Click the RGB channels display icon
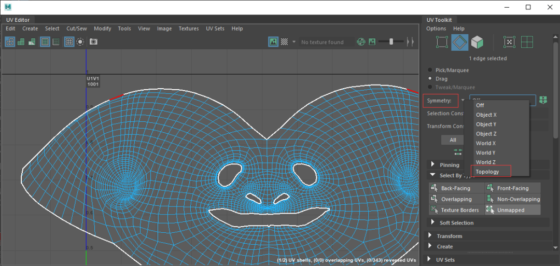 (x=361, y=42)
